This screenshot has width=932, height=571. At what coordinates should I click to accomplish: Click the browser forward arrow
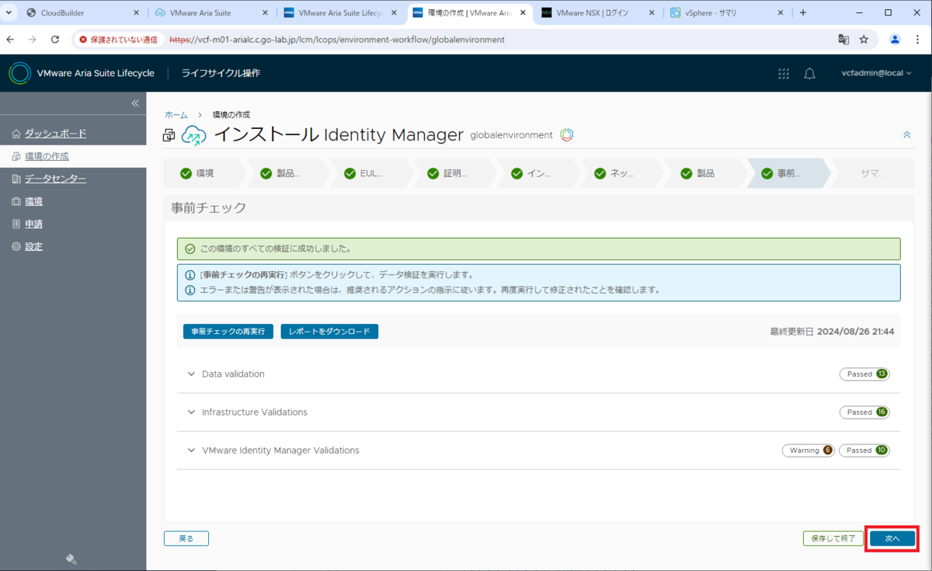(x=33, y=40)
